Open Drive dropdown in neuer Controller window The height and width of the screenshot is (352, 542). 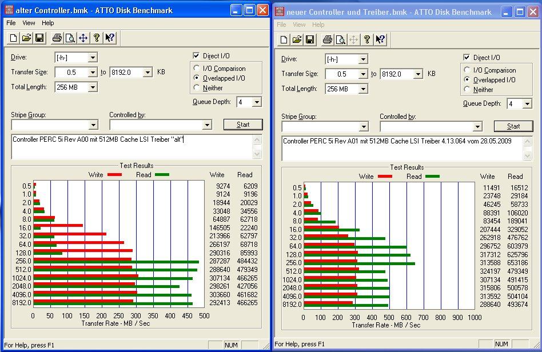pyautogui.click(x=363, y=59)
